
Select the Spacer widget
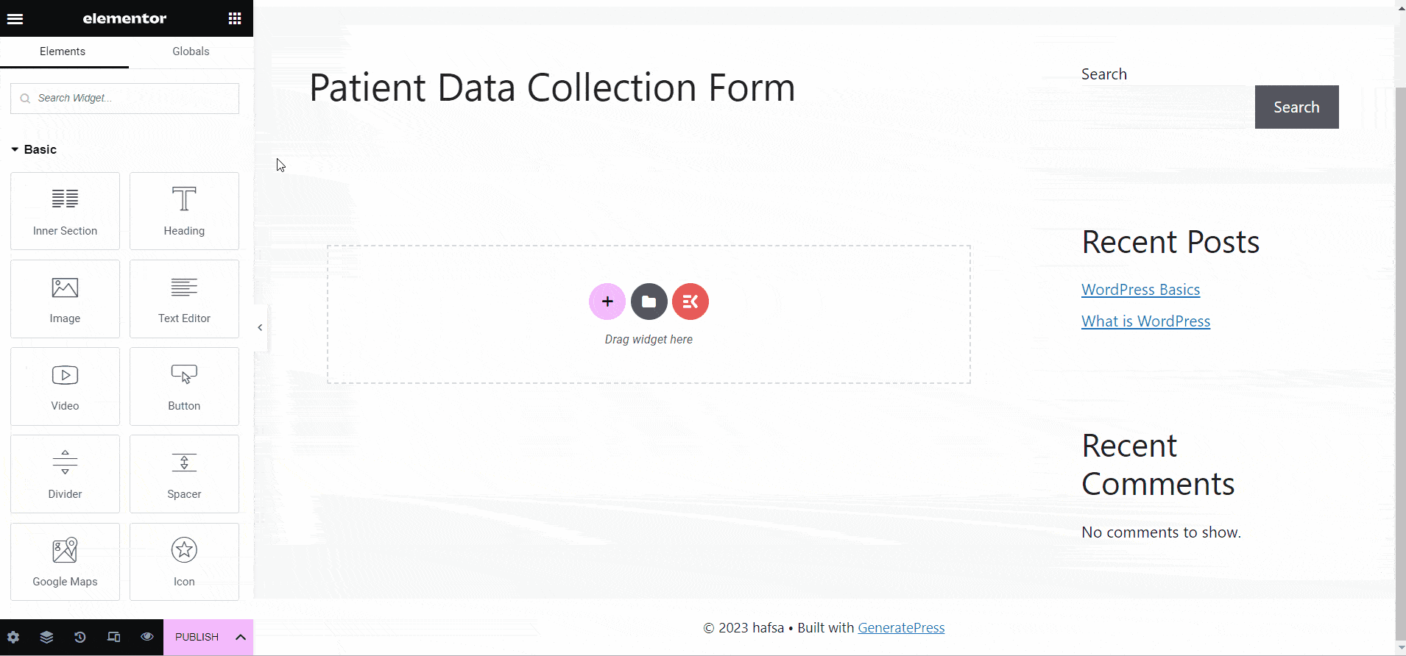coord(183,474)
